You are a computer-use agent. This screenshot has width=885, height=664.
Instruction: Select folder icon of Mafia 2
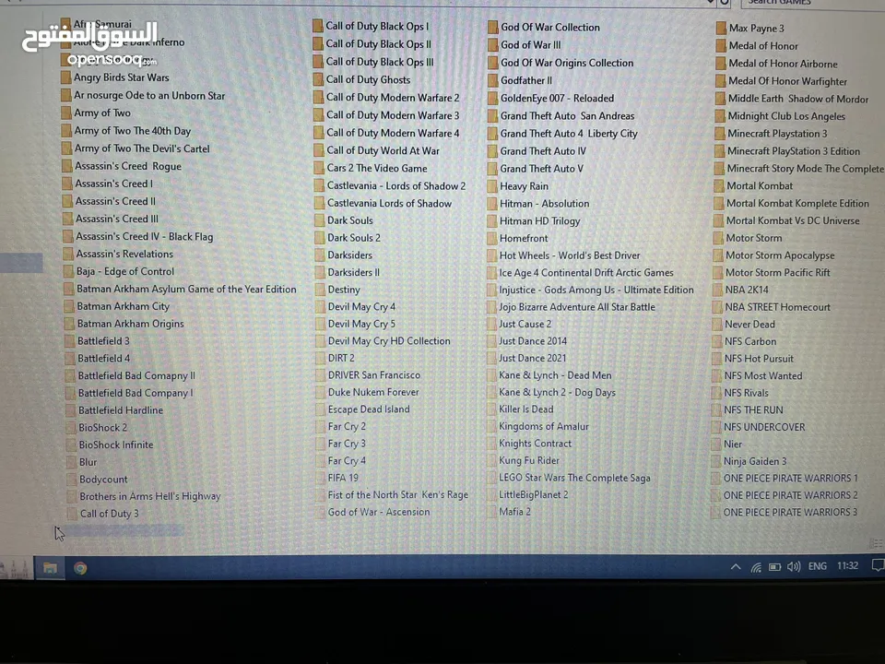click(491, 512)
